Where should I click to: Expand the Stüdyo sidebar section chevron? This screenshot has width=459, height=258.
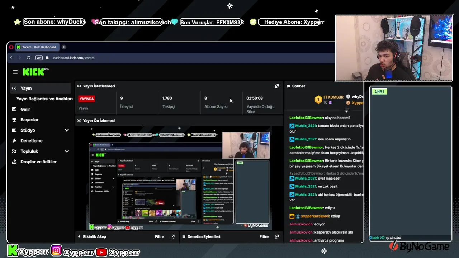pyautogui.click(x=67, y=130)
